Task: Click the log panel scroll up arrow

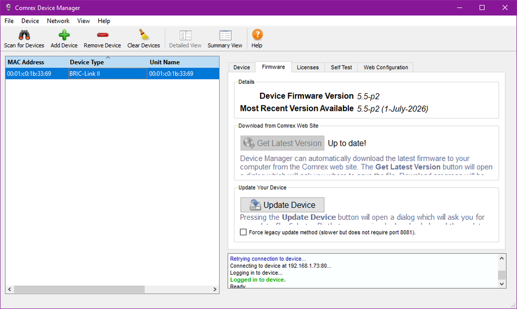Action: (501, 258)
